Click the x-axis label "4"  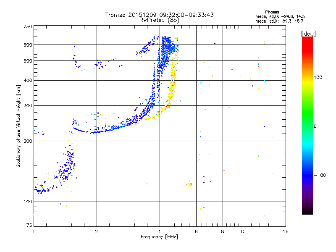pos(160,231)
